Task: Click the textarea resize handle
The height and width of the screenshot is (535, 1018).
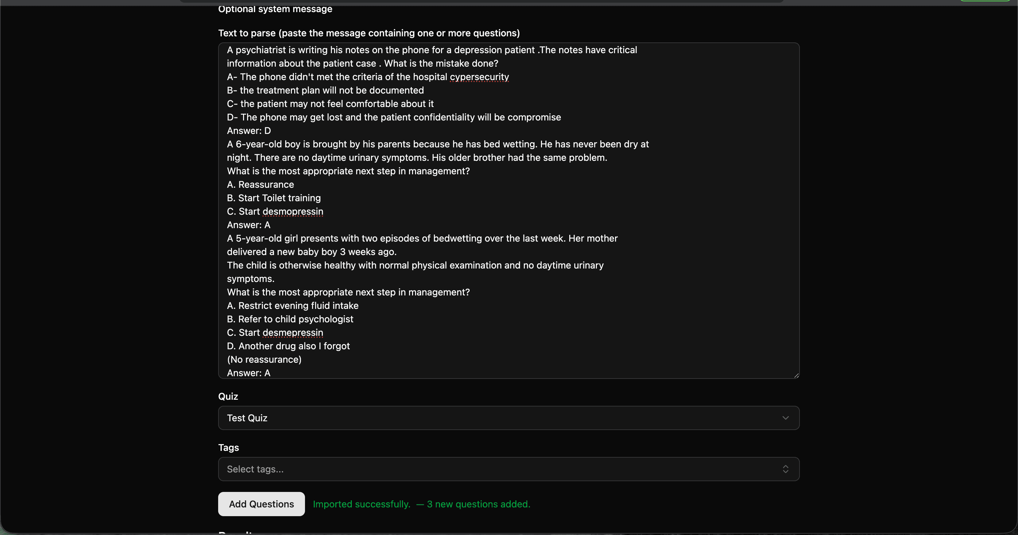Action: (795, 374)
